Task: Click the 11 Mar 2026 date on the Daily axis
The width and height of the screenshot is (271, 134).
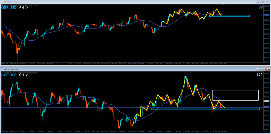Action: click(223, 131)
